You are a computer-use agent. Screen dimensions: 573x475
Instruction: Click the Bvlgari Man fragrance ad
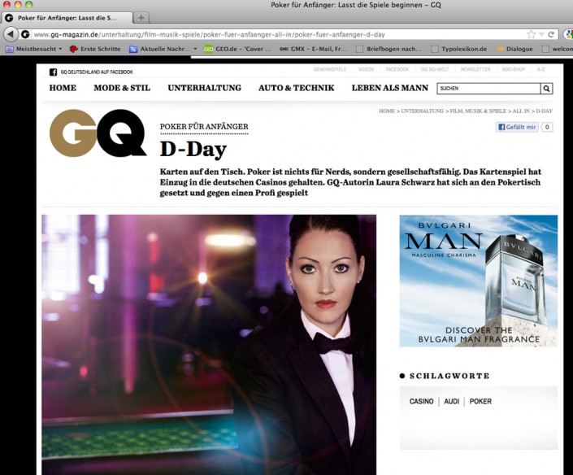pyautogui.click(x=478, y=281)
